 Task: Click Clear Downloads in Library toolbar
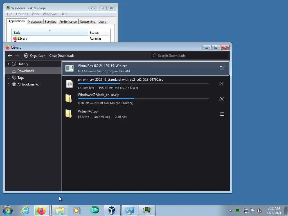(x=62, y=56)
